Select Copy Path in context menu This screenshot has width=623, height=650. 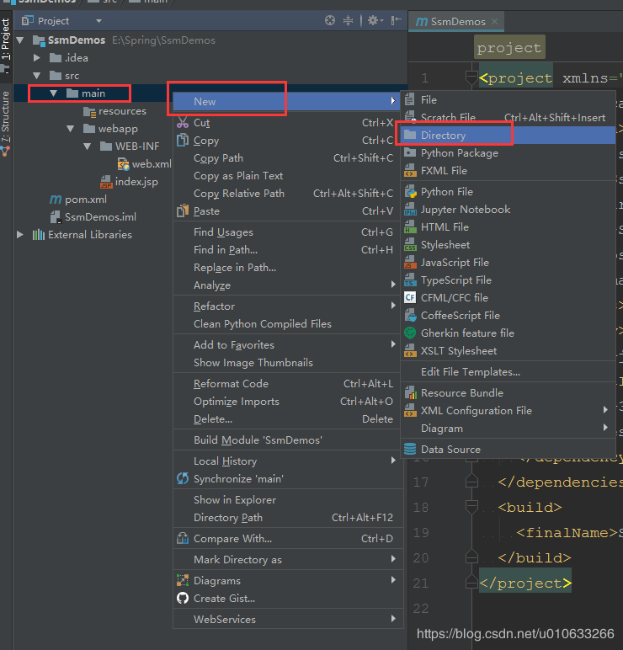tap(288, 158)
